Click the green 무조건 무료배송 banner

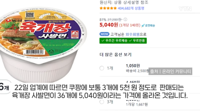123,41
